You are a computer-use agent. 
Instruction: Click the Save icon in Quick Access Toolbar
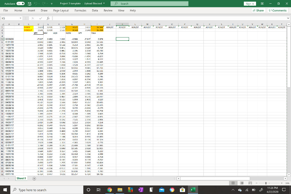tap(29, 3)
